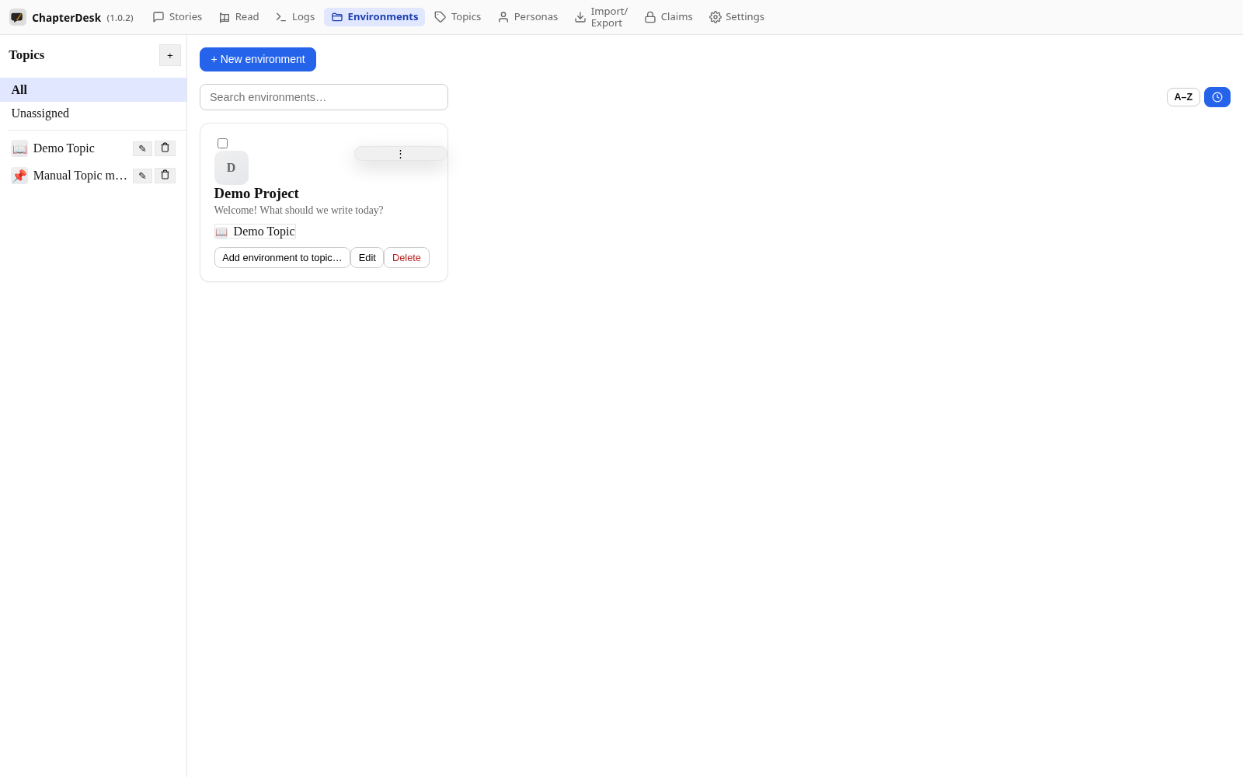Screen dimensions: 1243x777
Task: Open the Environments tab
Action: [374, 17]
